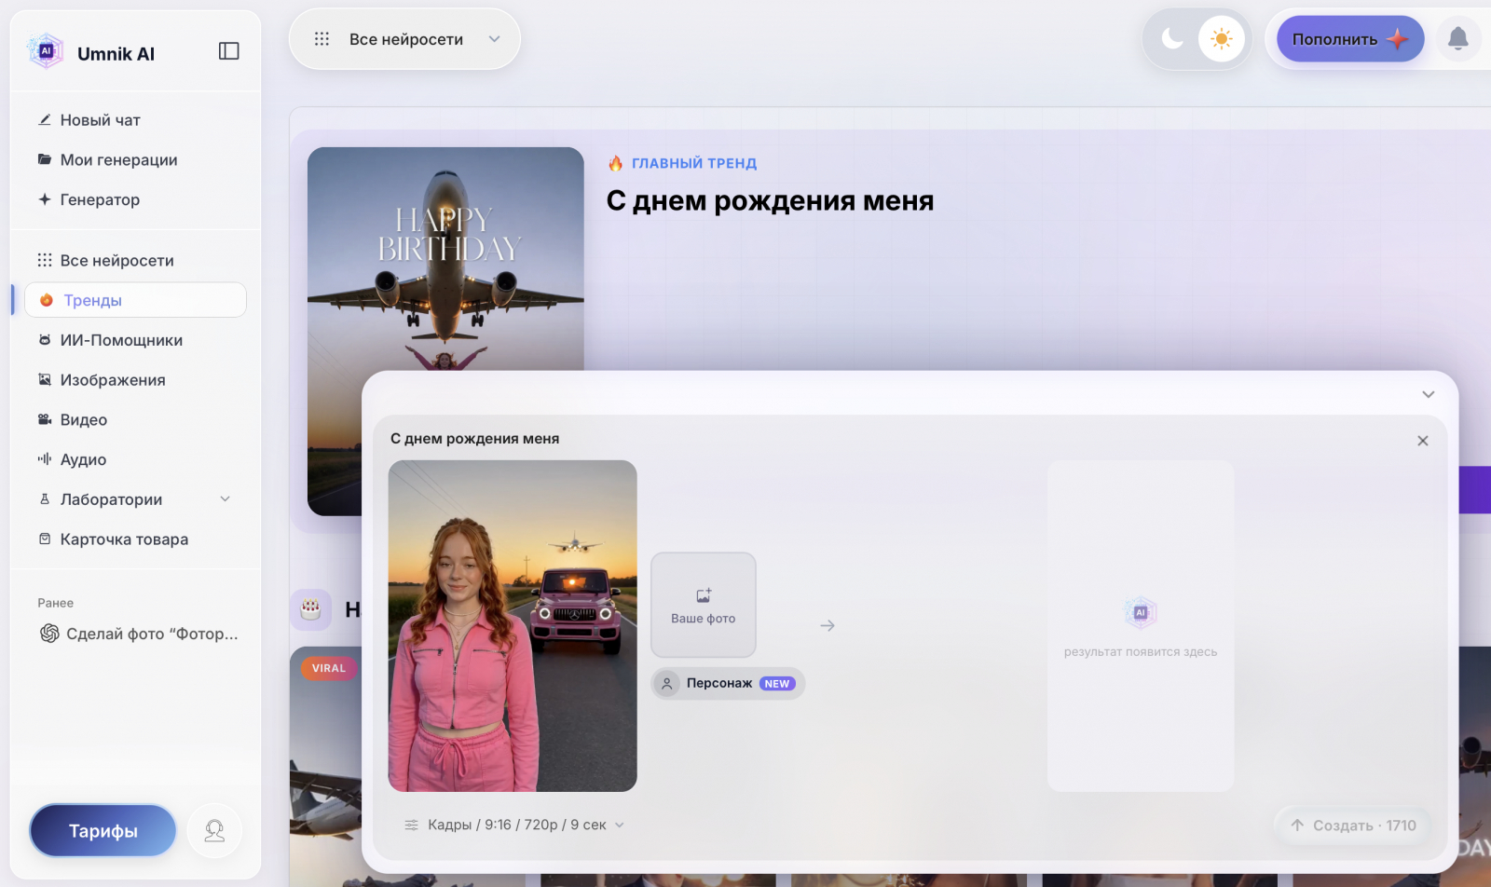Screen dimensions: 1491x887
Task: Click the VIRAL badge
Action: [x=329, y=668]
